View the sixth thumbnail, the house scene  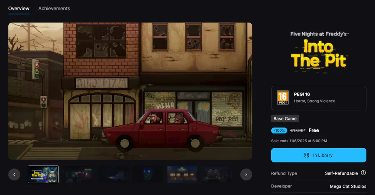(217, 175)
